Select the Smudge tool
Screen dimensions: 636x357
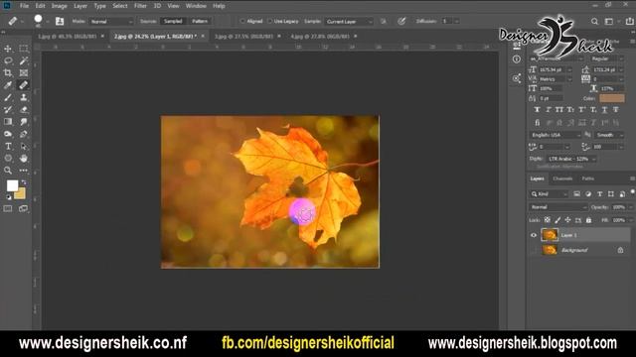pos(24,121)
